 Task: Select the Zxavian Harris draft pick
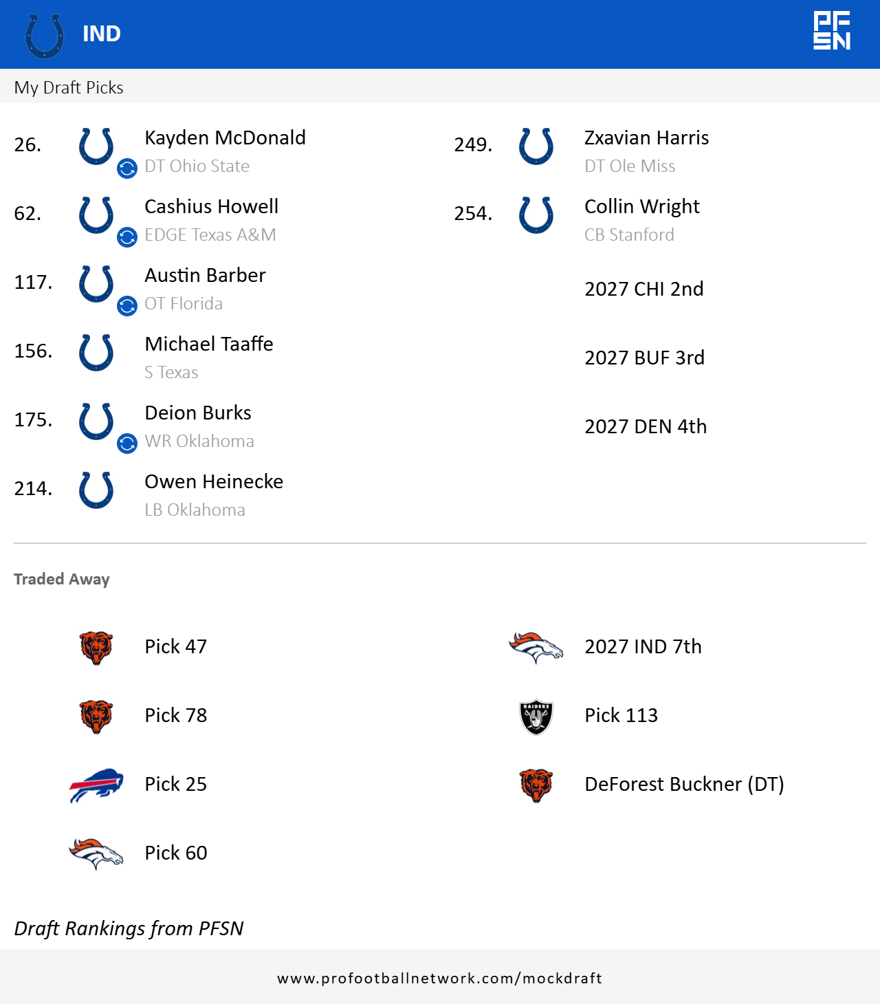pyautogui.click(x=646, y=138)
